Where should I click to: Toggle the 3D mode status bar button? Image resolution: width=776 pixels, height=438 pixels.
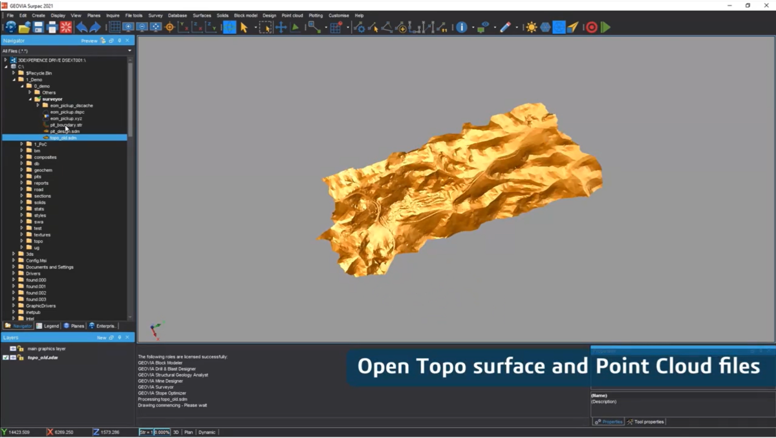[x=176, y=432]
